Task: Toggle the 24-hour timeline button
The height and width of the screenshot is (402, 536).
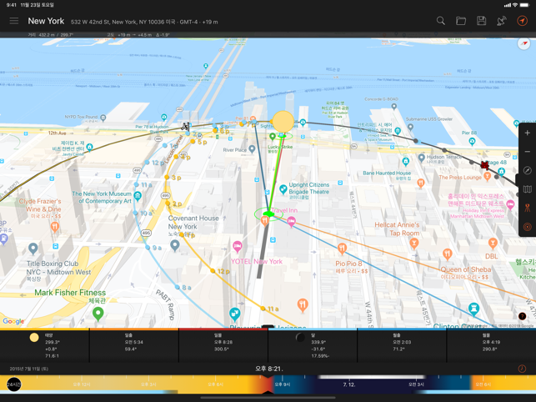Action: 14,384
